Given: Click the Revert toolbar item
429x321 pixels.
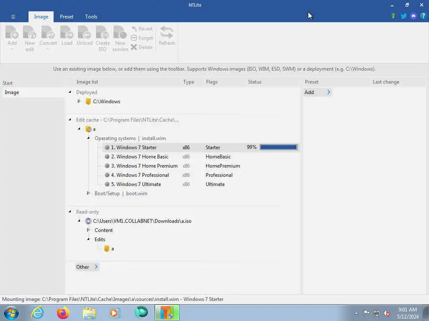Looking at the screenshot, I should [142, 29].
